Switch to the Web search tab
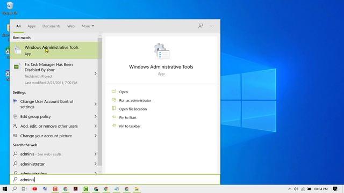 71,26
